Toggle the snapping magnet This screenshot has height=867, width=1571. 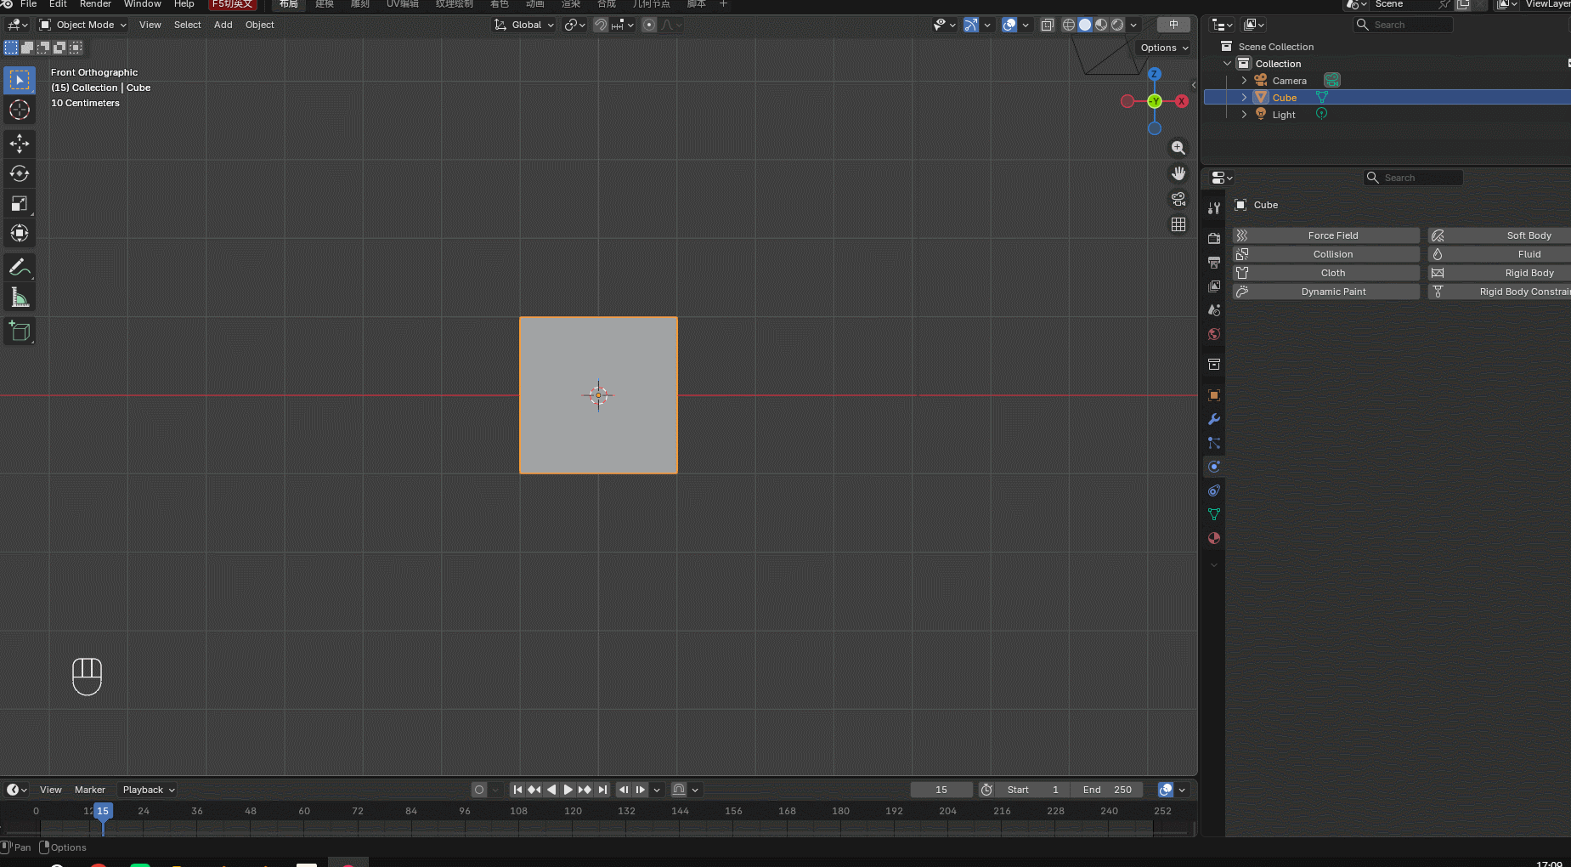(600, 25)
